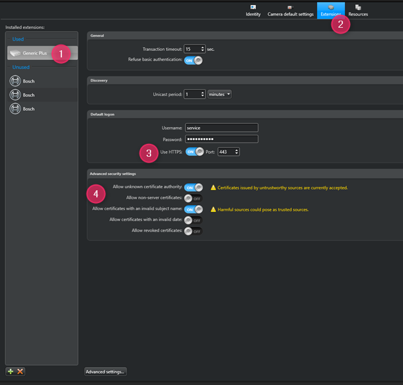Enable Allow revoked certificates toggle

(192, 231)
